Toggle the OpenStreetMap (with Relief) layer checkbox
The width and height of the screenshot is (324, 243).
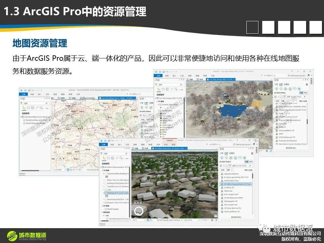click(x=24, y=120)
